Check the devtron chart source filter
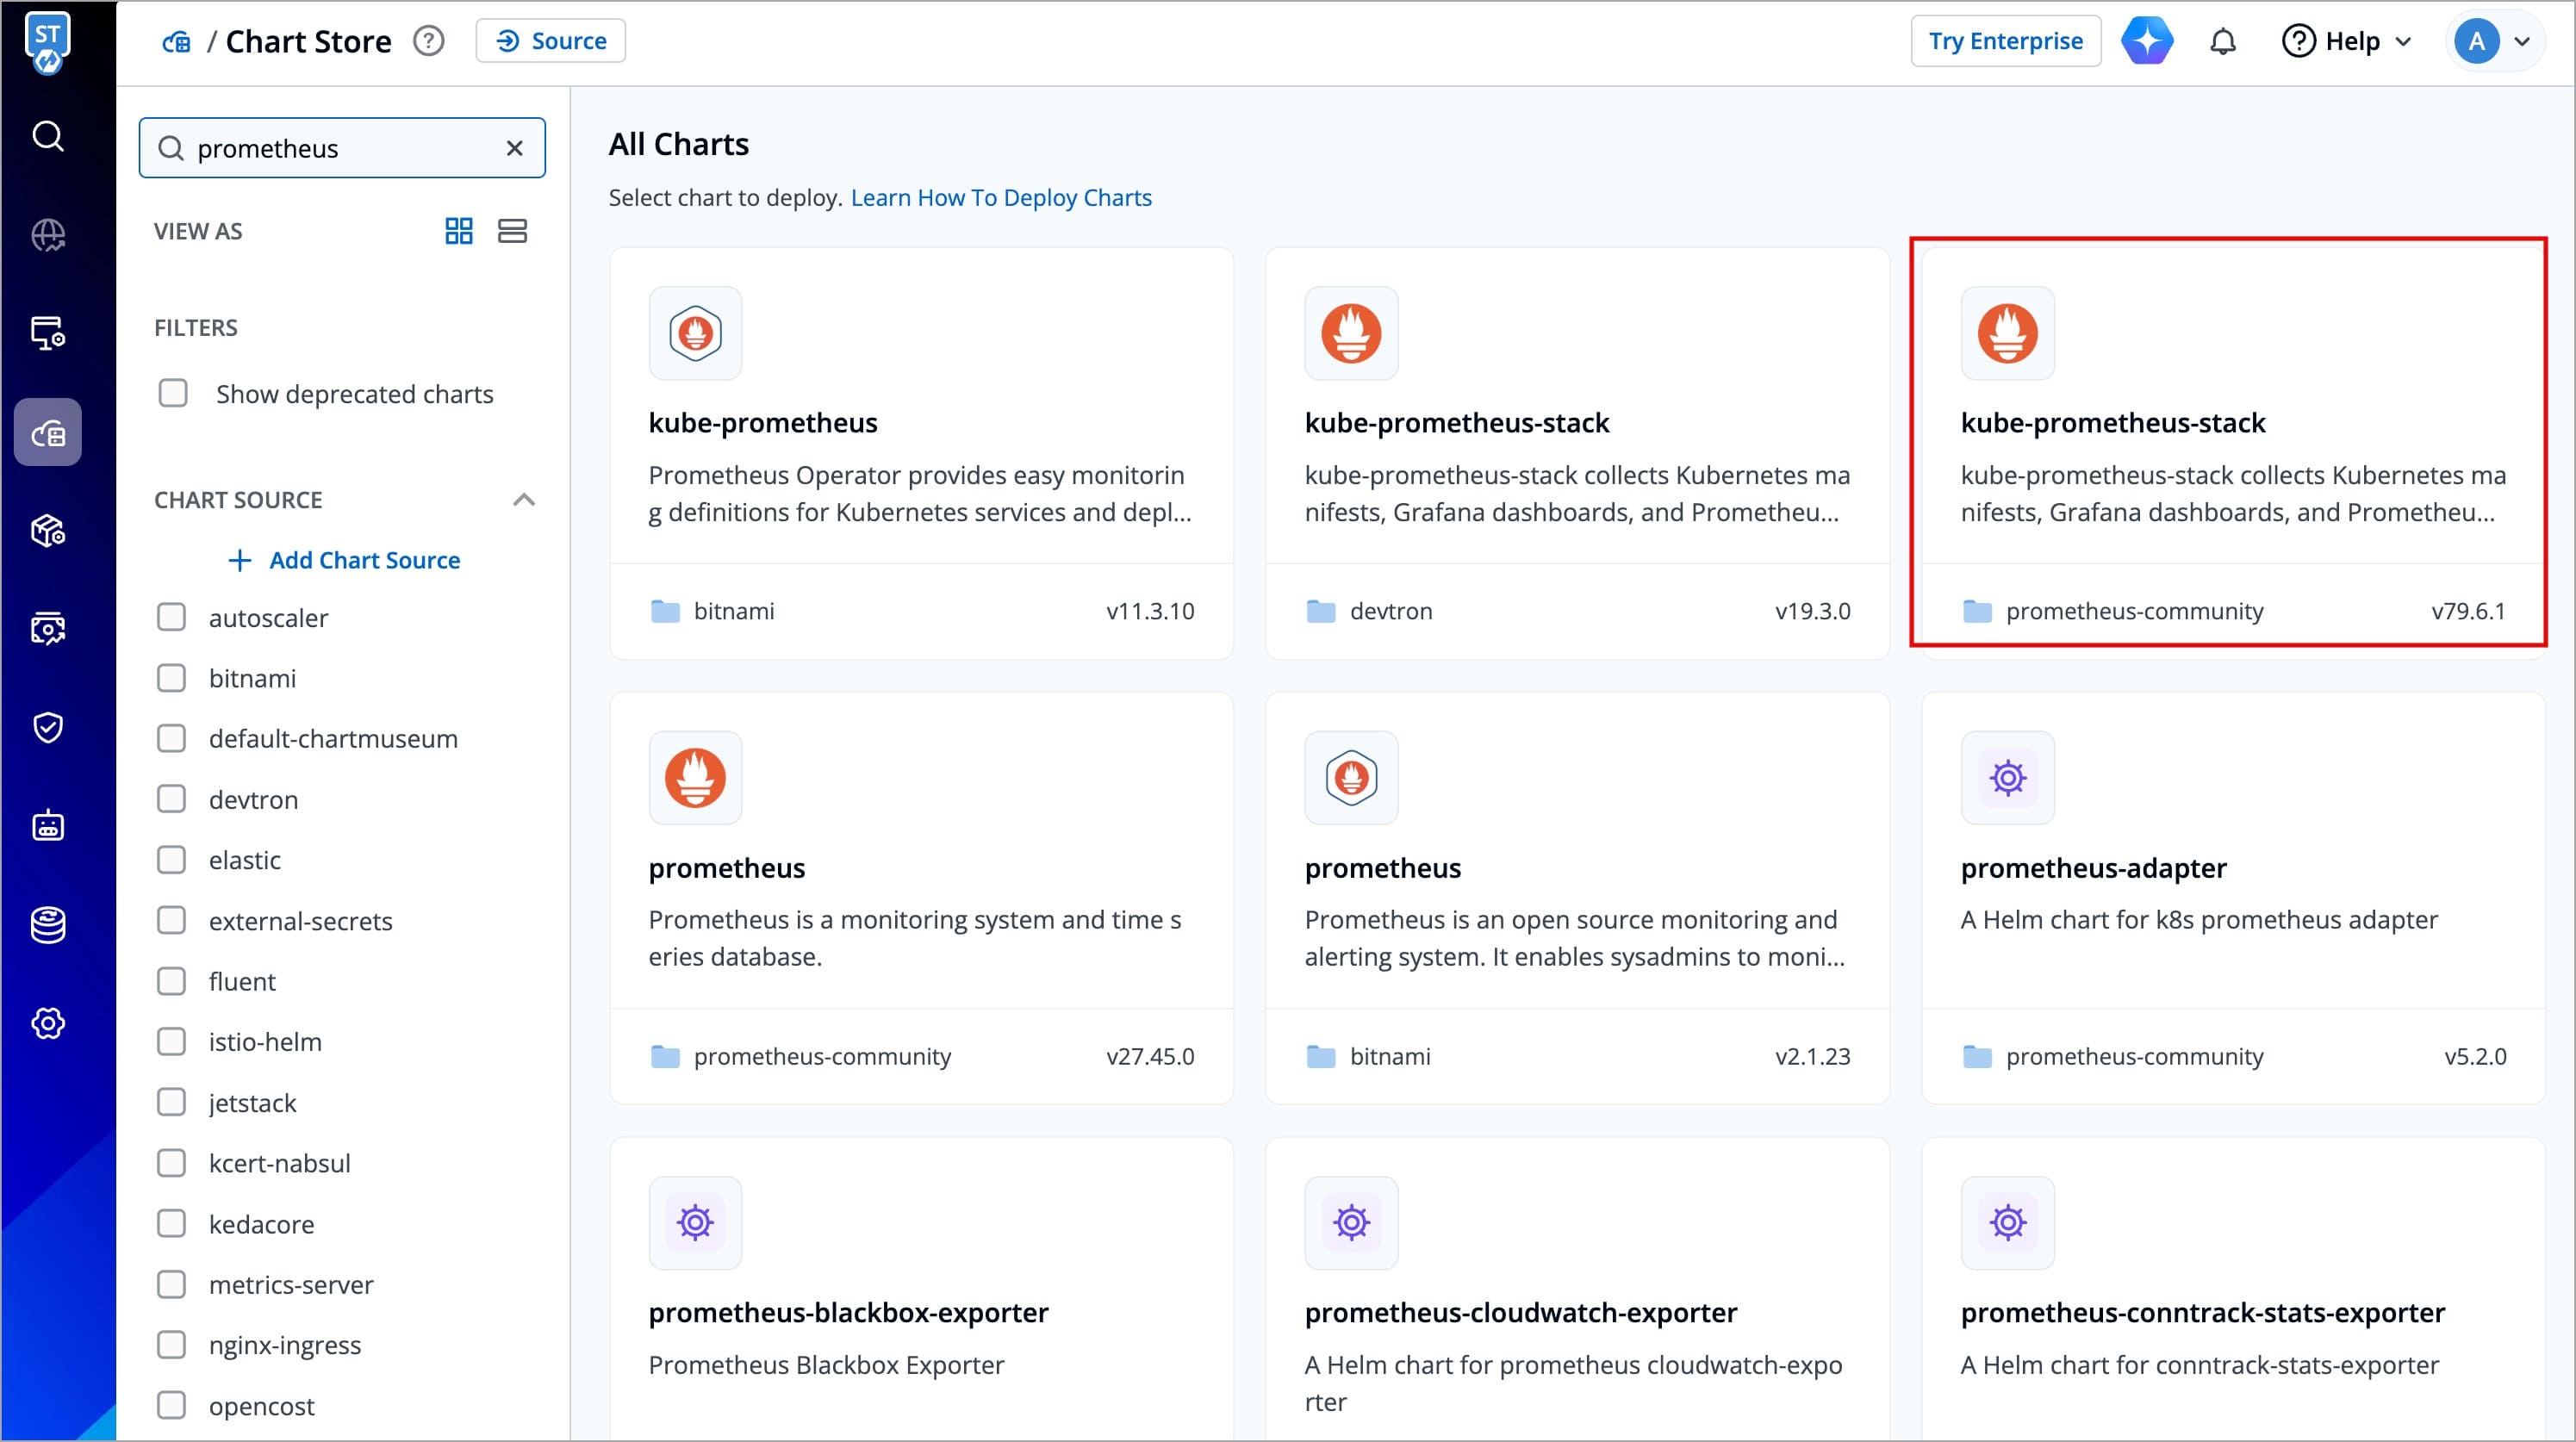This screenshot has height=1442, width=2576. pos(172,799)
